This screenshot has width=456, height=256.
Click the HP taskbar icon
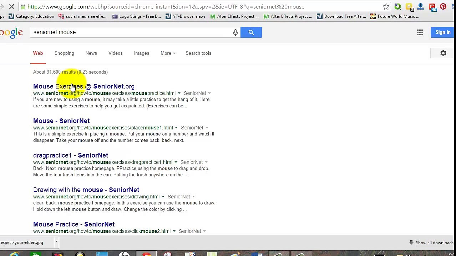[124, 254]
